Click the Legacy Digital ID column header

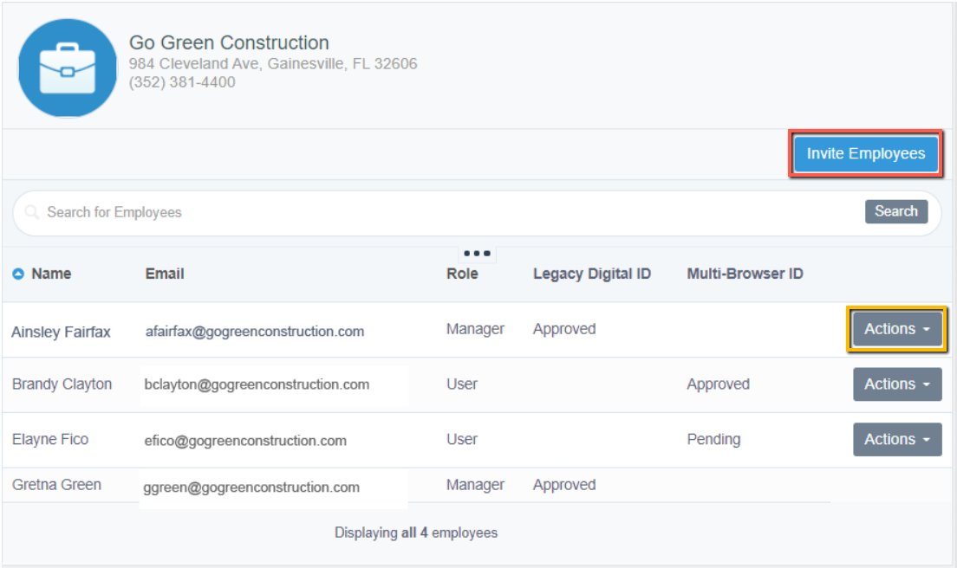click(x=591, y=274)
